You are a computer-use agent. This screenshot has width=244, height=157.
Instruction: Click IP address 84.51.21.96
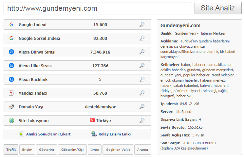190,104
